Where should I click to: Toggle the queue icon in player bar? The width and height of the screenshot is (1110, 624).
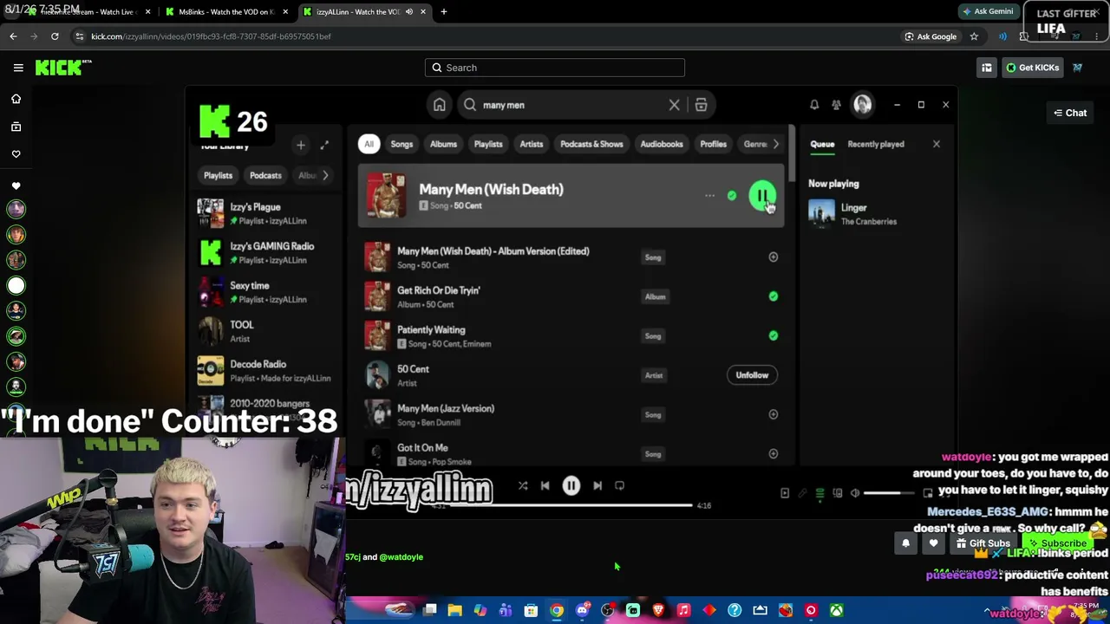point(819,493)
